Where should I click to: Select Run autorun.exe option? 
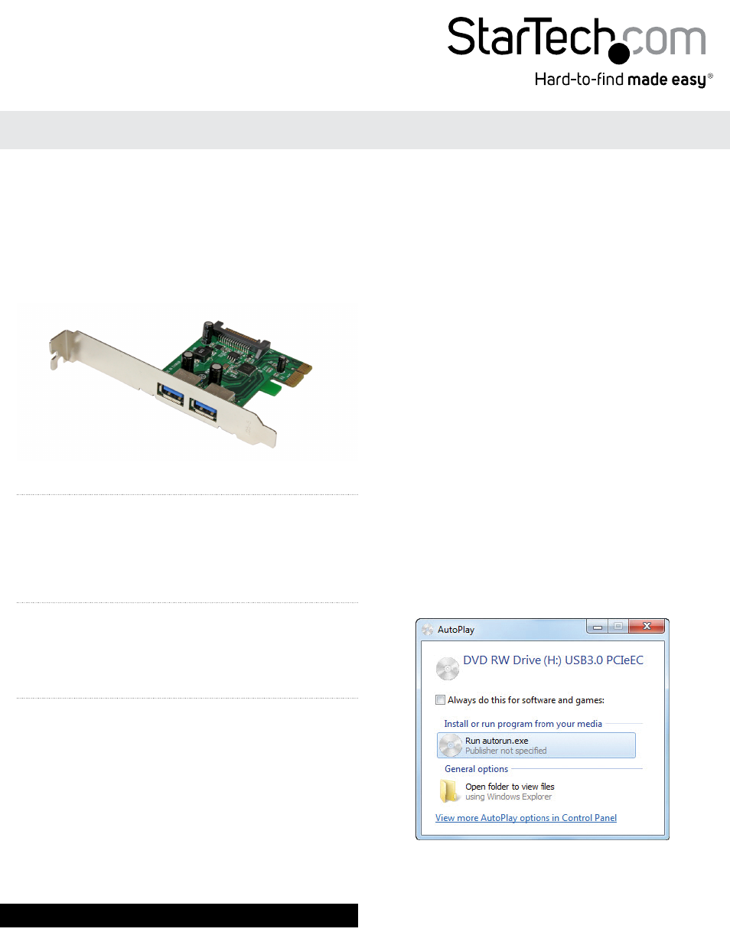536,745
